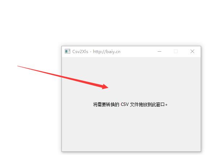Click the period ending the instruction sentence

pyautogui.click(x=166, y=105)
